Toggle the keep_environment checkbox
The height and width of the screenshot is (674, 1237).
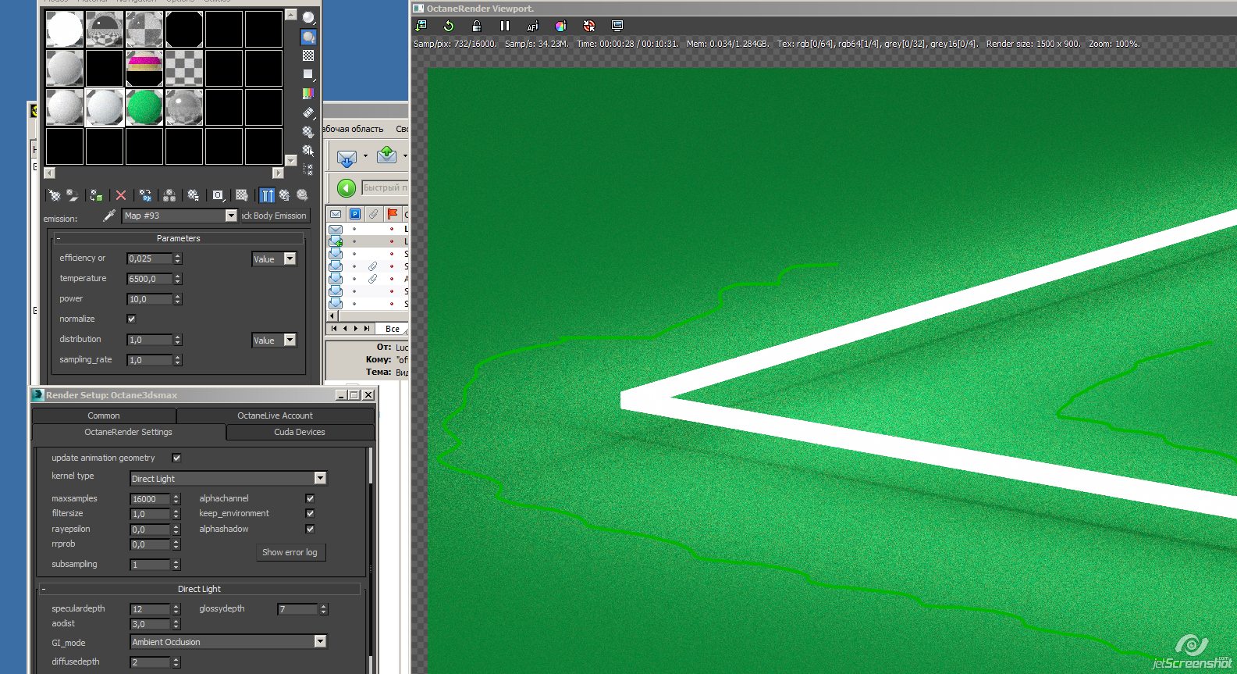[x=310, y=513]
